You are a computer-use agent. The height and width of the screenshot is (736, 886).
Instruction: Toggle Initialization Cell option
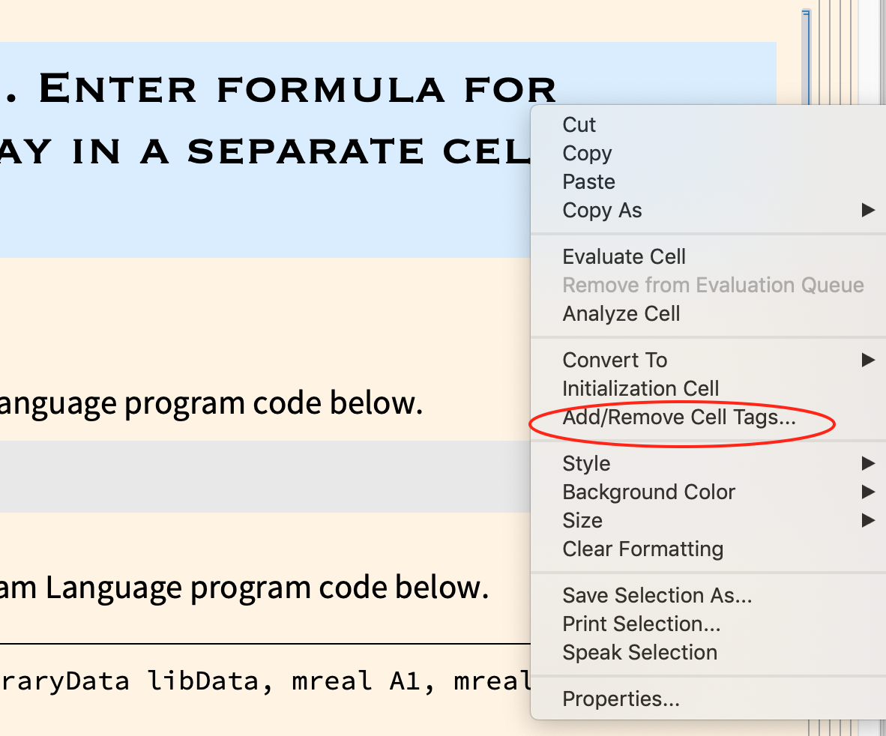tap(640, 388)
